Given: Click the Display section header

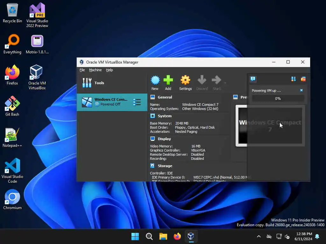Looking at the screenshot, I should [x=164, y=139].
